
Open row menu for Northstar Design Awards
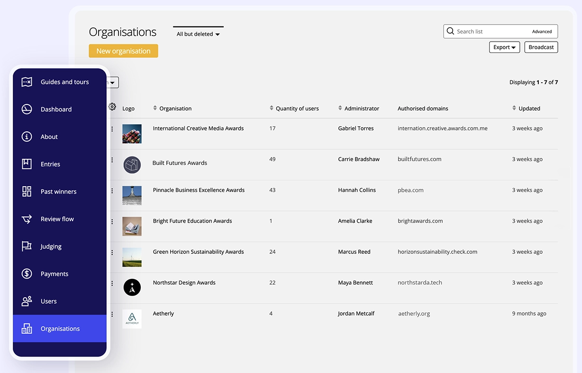(x=112, y=283)
